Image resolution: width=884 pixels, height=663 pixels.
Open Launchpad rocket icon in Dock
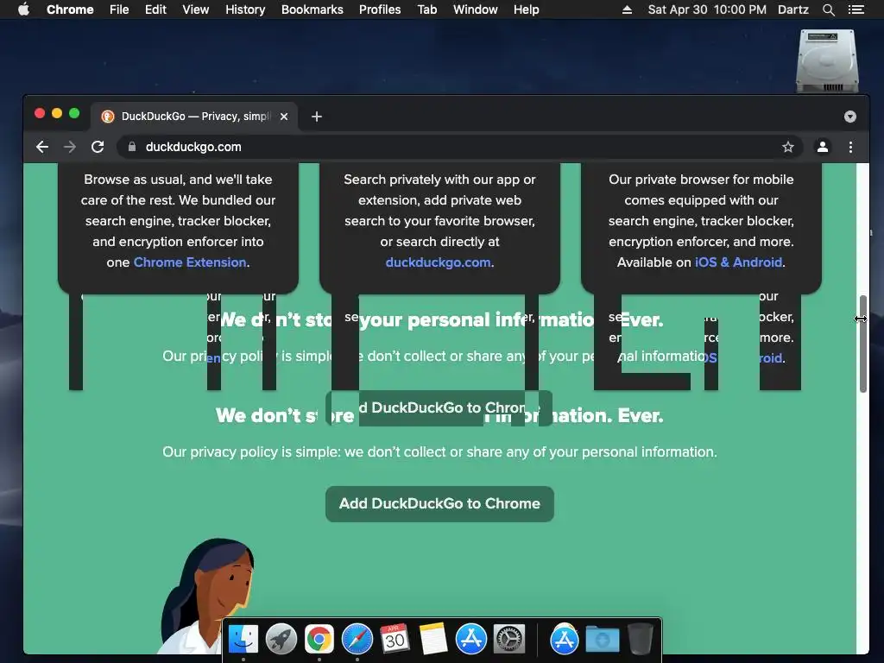pos(281,640)
